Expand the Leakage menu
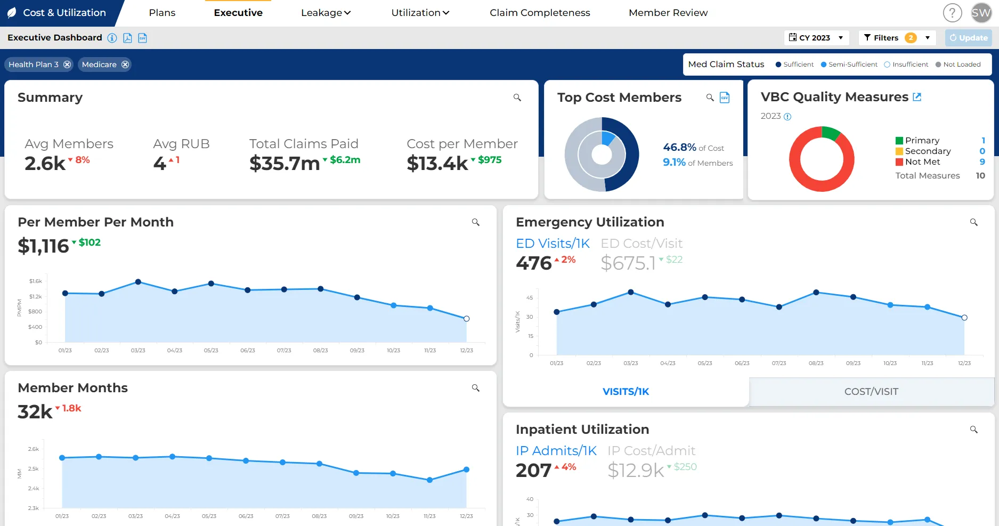999x526 pixels. tap(326, 13)
